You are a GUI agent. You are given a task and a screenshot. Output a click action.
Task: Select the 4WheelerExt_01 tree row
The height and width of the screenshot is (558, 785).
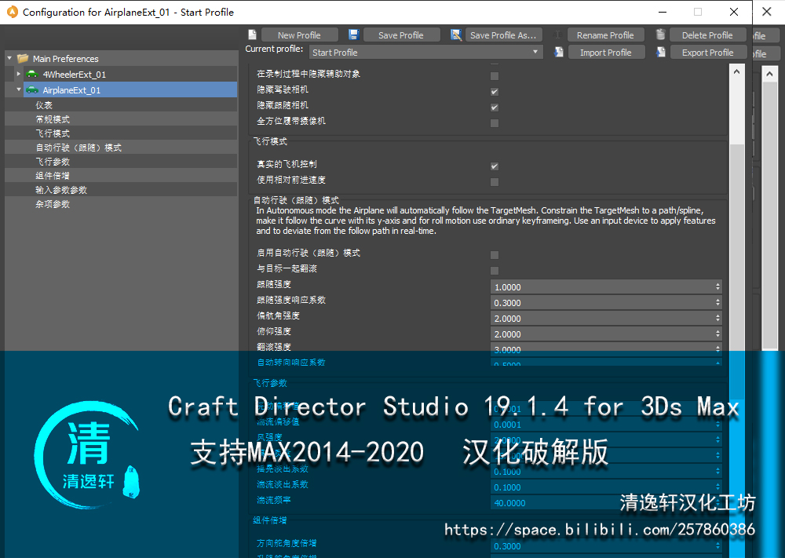[130, 74]
